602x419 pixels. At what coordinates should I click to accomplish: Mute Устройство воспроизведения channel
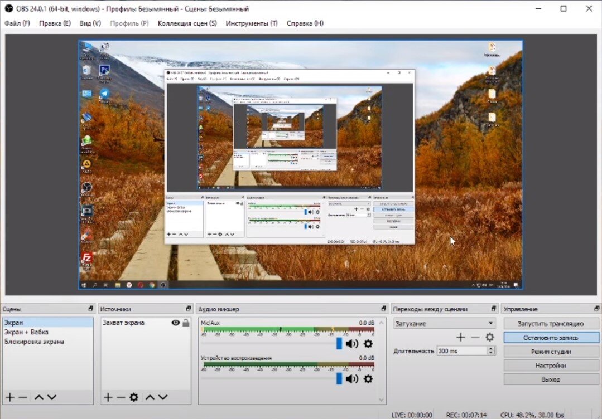coord(351,379)
